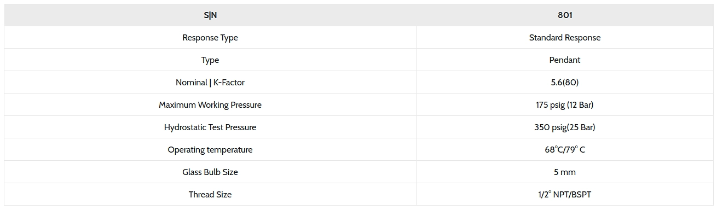Click the Glass Bulb Size label

point(210,172)
